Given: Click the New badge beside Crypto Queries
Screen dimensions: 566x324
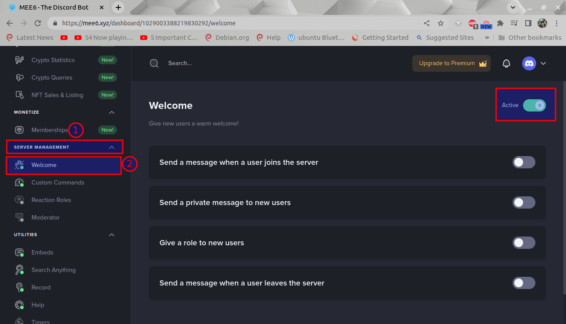Looking at the screenshot, I should [x=107, y=77].
